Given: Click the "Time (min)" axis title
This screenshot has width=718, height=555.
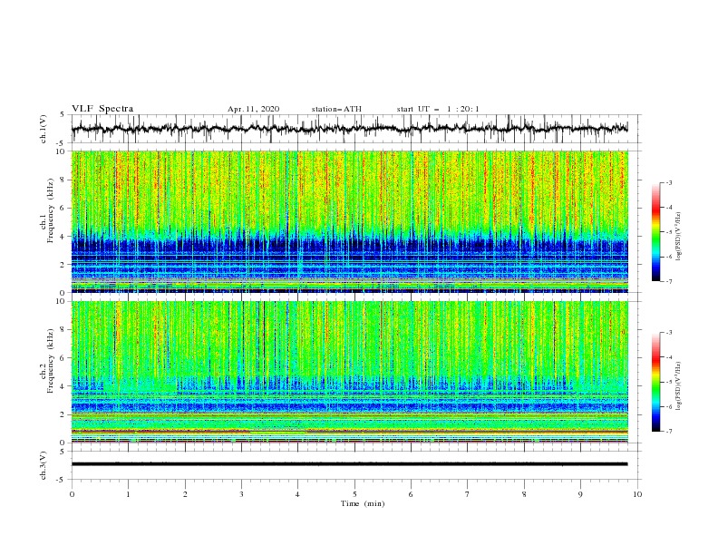Looking at the screenshot, I should [363, 503].
